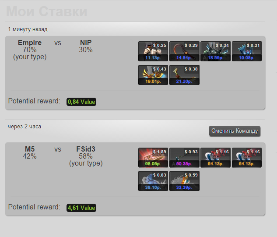Select the Empire team name

click(30, 42)
